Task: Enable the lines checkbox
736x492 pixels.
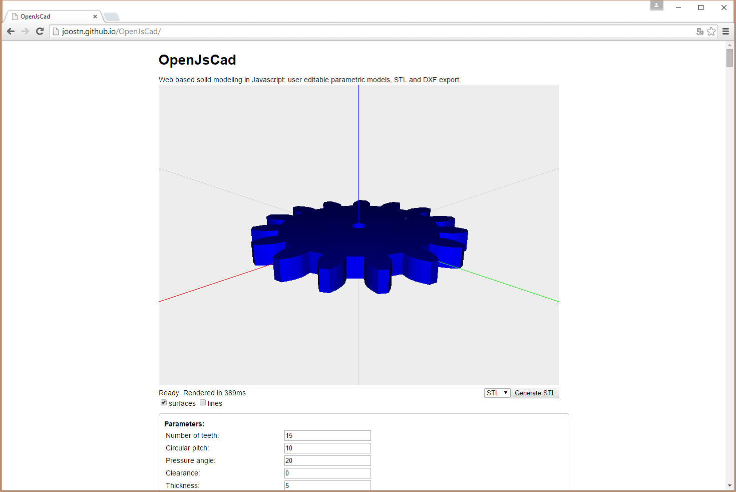Action: tap(203, 402)
